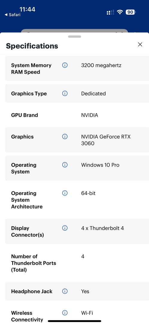The width and height of the screenshot is (149, 325).
Task: Tap the battery indicator in status bar
Action: pos(130,12)
